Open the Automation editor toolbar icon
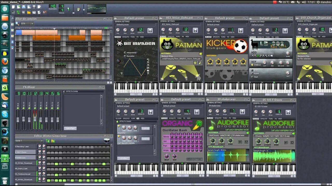Viewport: 332px width, 186px height. pos(29,12)
